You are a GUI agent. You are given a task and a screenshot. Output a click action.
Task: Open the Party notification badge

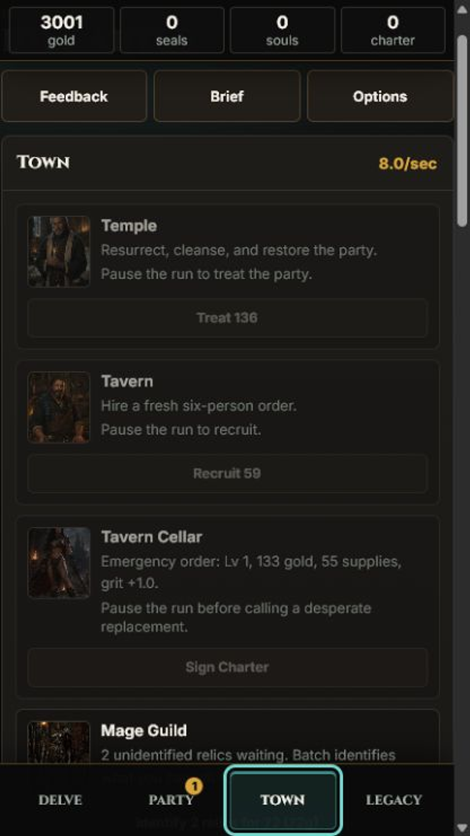tap(194, 786)
